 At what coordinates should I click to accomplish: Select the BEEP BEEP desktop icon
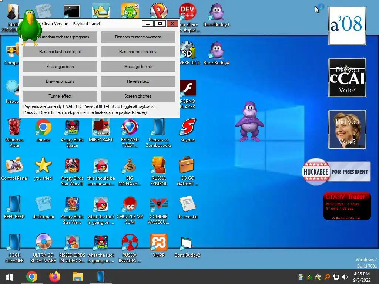14,207
